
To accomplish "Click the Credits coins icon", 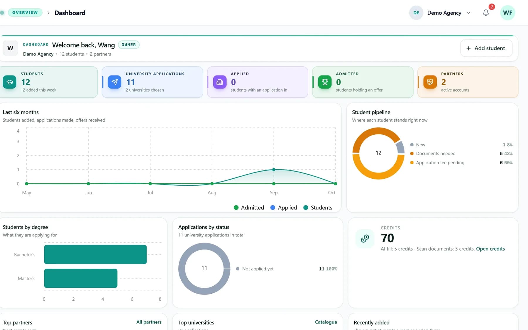I will (x=365, y=238).
